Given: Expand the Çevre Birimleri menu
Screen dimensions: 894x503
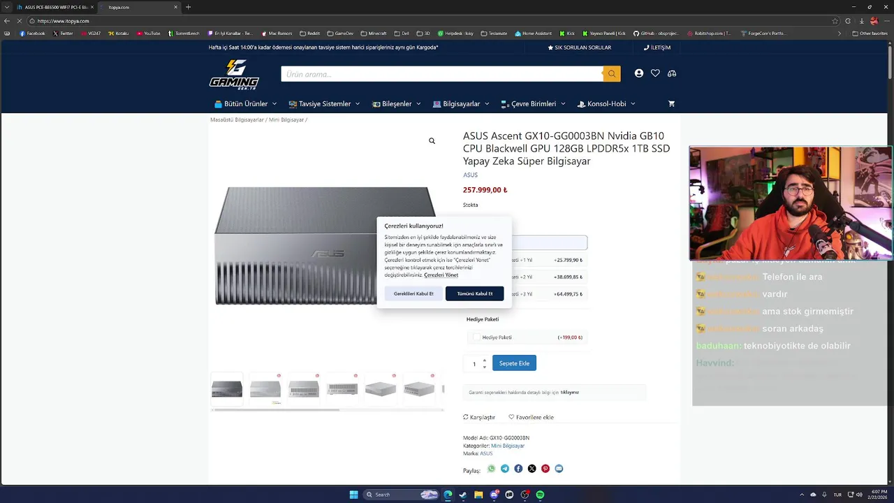Looking at the screenshot, I should [x=533, y=103].
